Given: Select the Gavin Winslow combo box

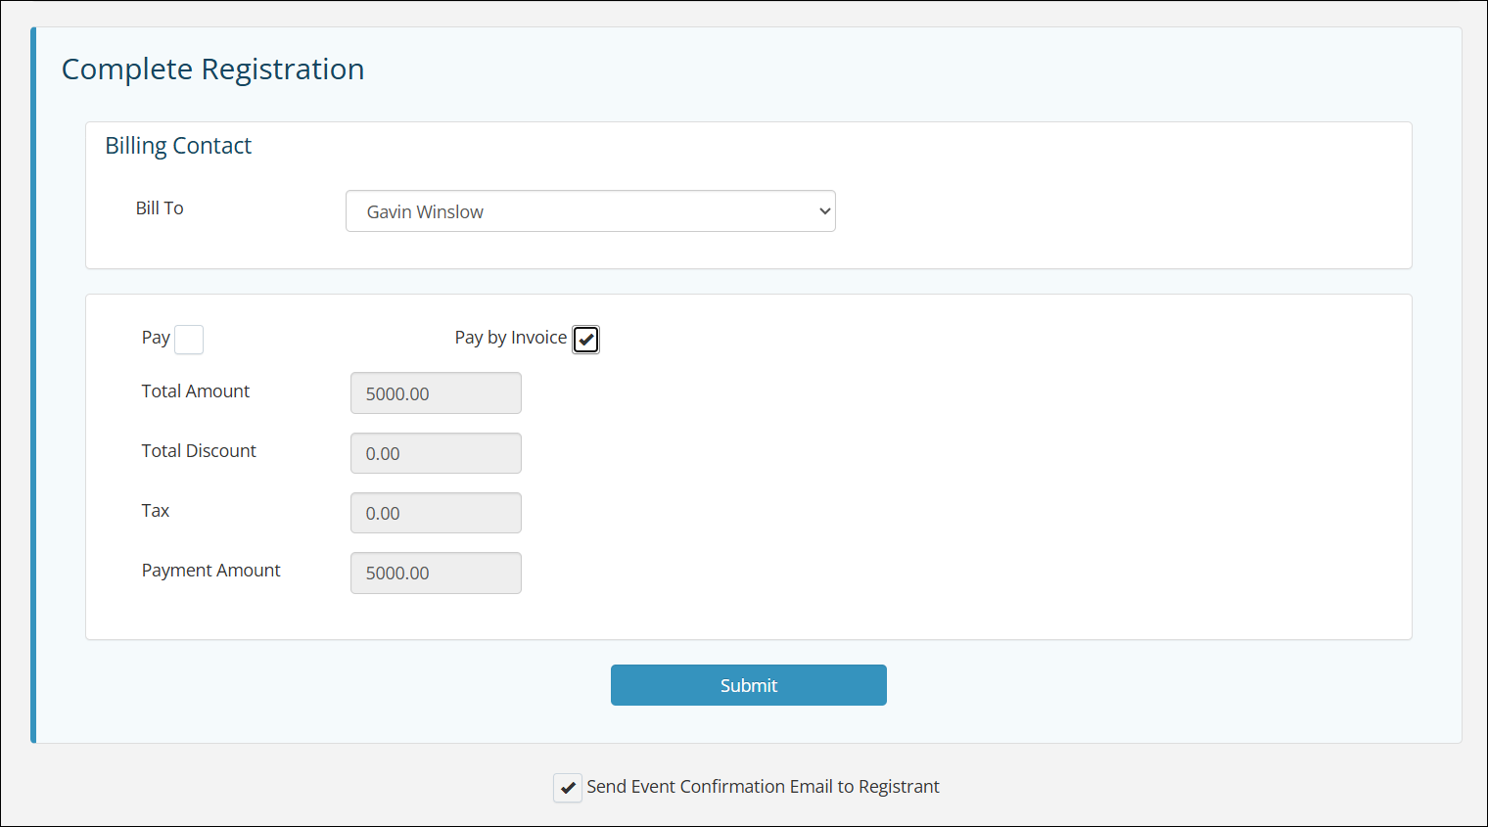Looking at the screenshot, I should (589, 210).
